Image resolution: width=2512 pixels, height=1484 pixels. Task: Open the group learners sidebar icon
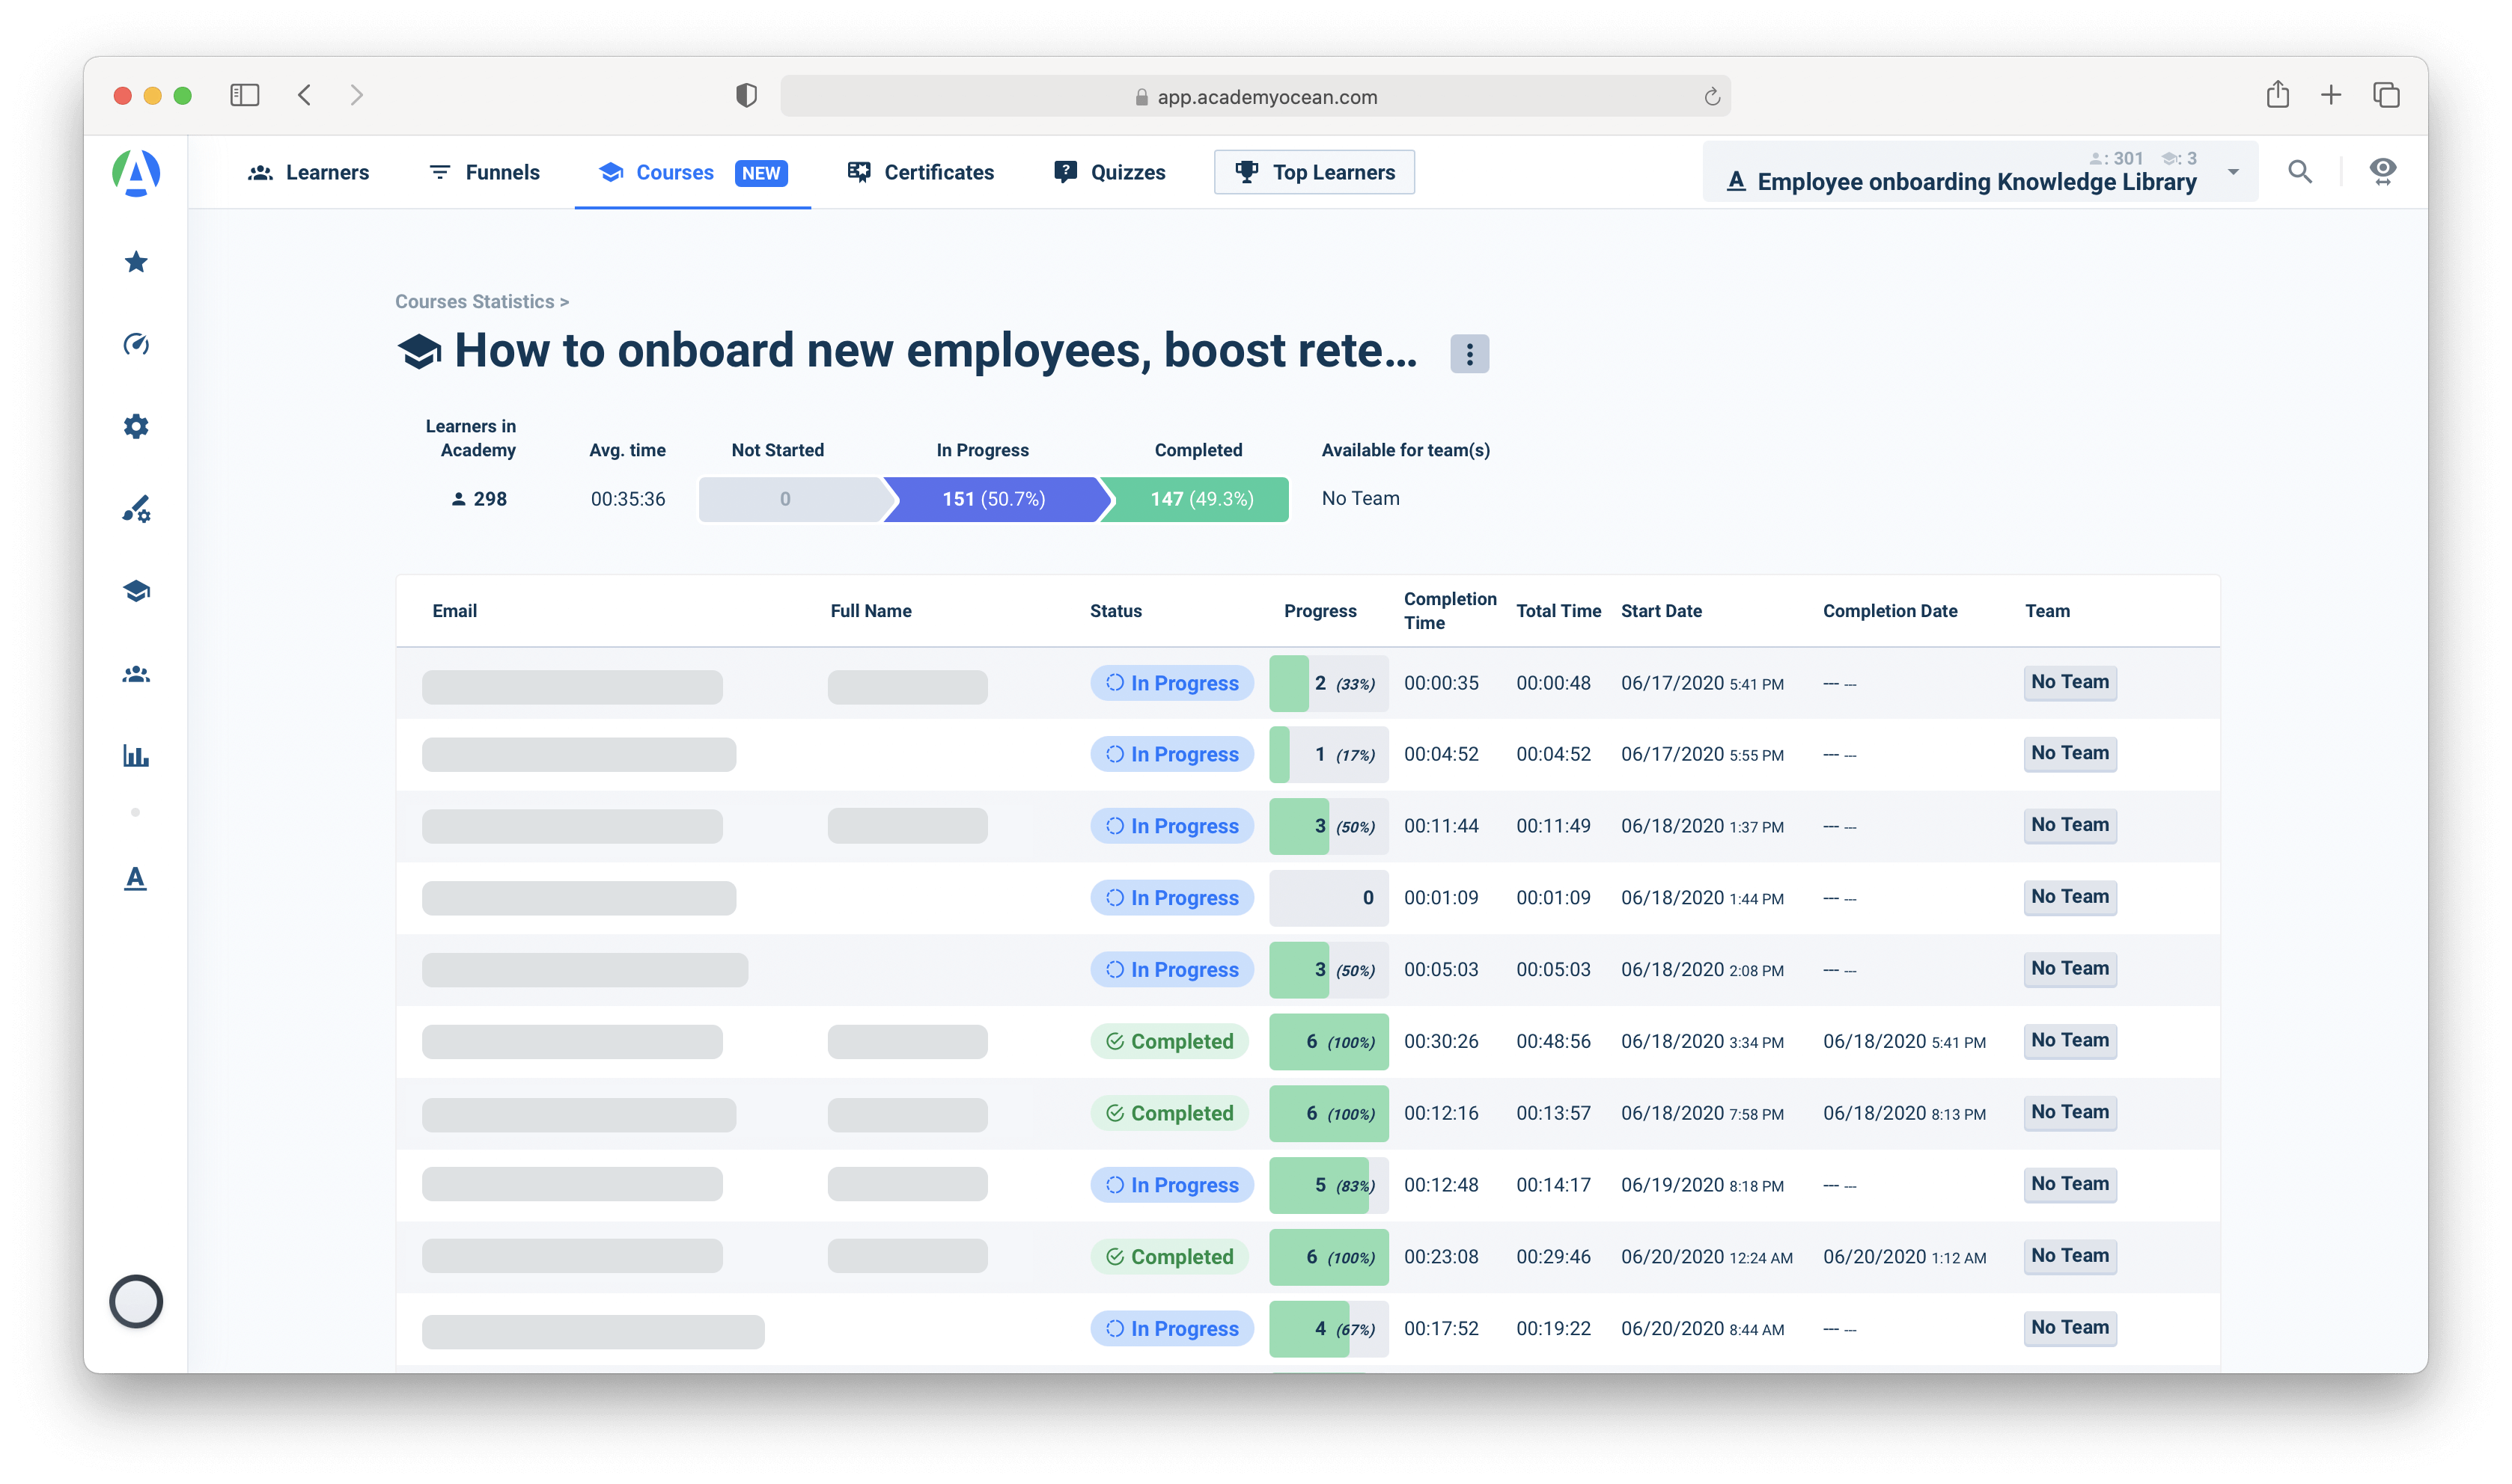point(136,675)
